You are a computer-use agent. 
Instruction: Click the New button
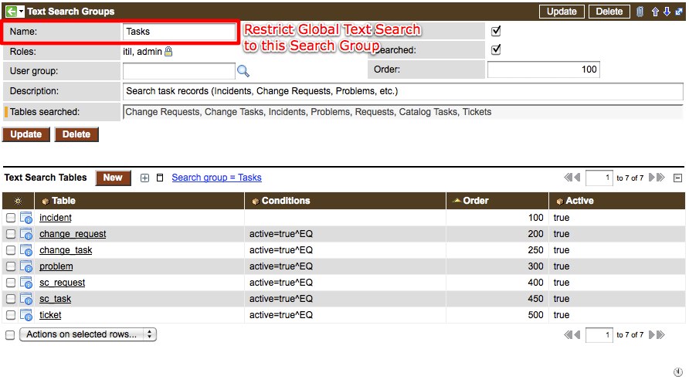113,178
